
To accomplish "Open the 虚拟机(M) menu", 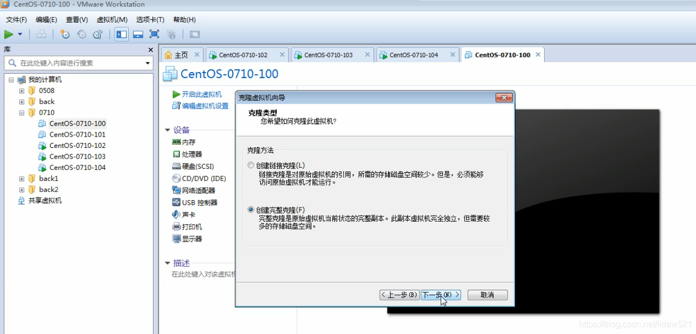I will 112,20.
